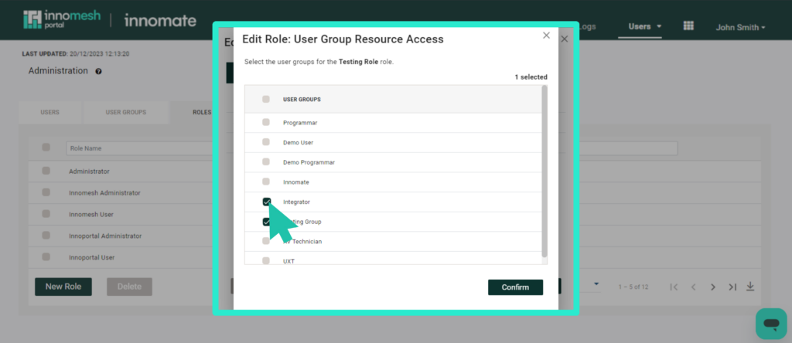Download the roles list
The image size is (792, 343).
click(x=750, y=287)
